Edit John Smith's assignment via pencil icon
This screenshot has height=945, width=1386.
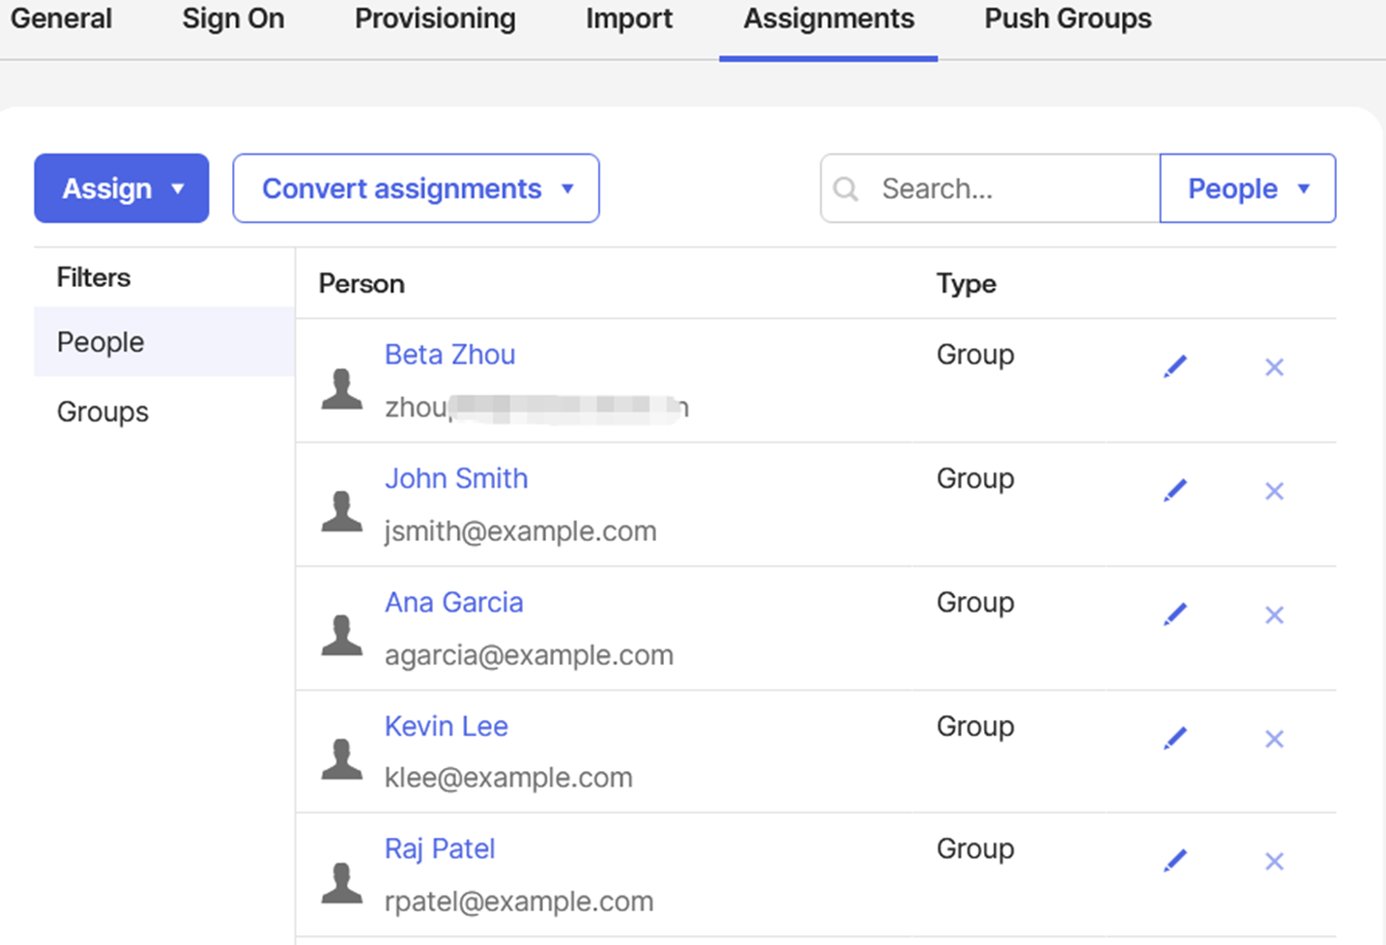(1174, 490)
